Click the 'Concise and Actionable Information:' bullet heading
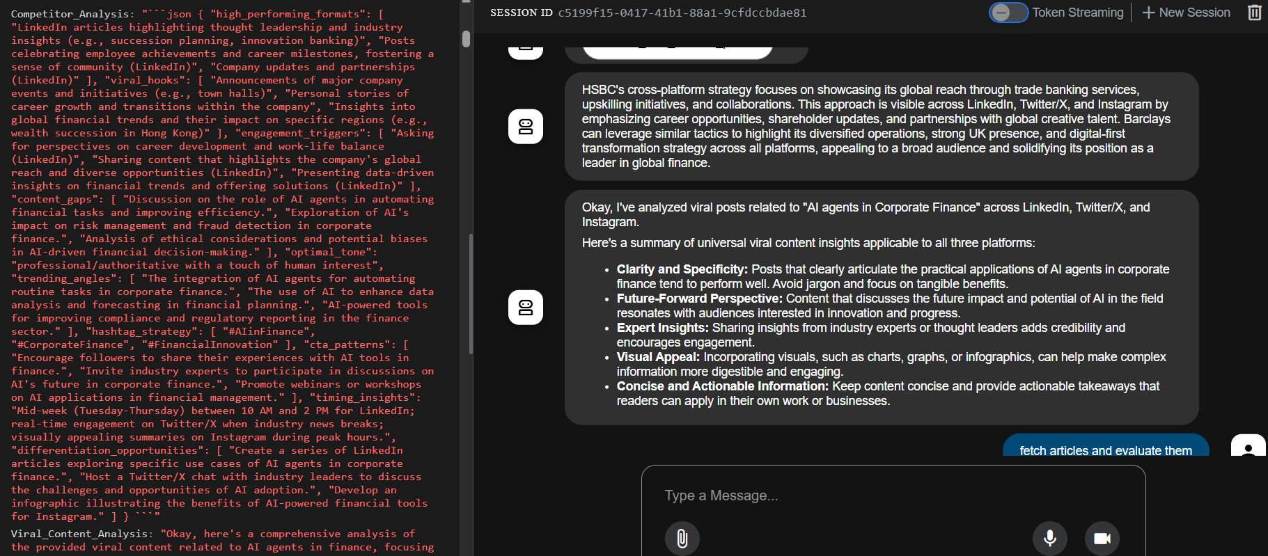This screenshot has height=556, width=1268. tap(723, 386)
